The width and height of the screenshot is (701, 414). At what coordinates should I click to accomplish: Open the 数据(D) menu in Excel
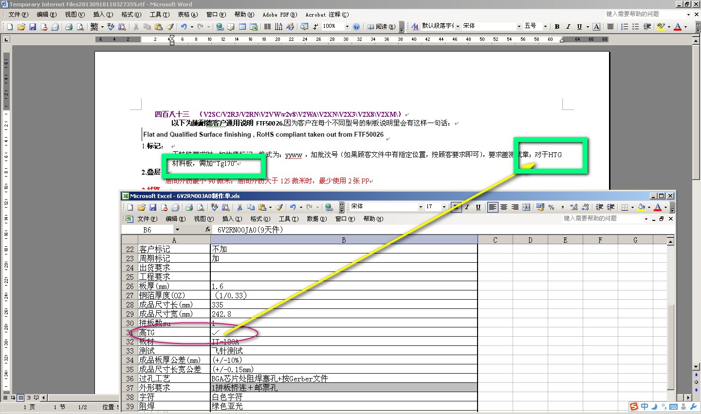click(316, 219)
